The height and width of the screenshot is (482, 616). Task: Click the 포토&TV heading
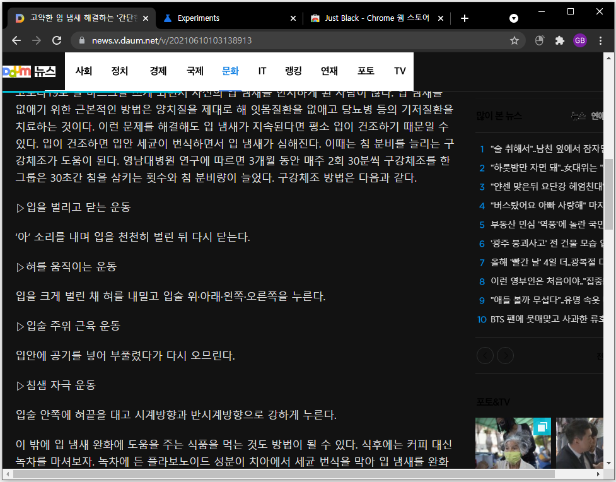coord(492,401)
